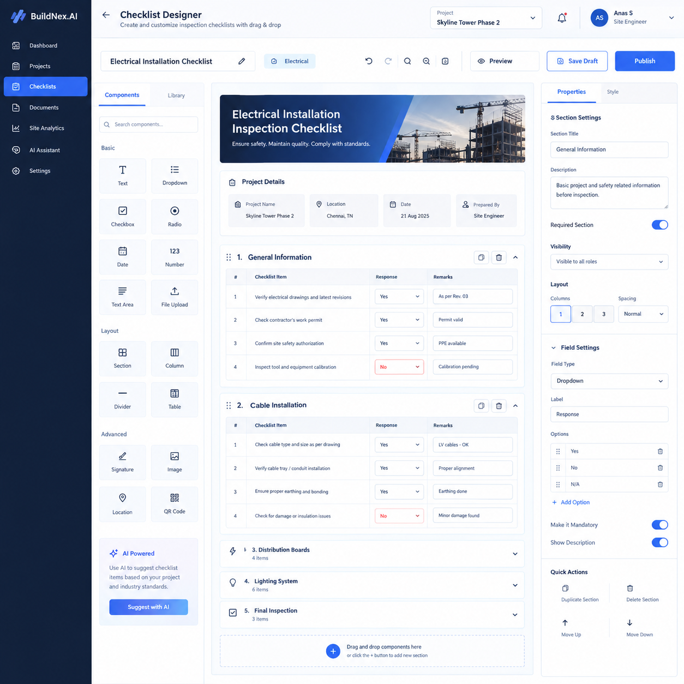Click the Move Down quick action

pyautogui.click(x=639, y=628)
